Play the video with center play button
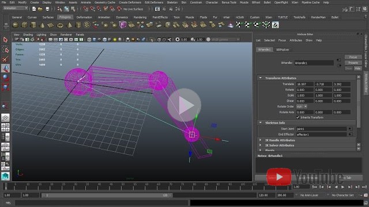 click(x=184, y=105)
